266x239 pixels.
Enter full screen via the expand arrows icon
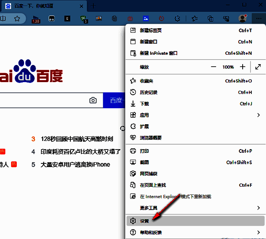(258, 67)
